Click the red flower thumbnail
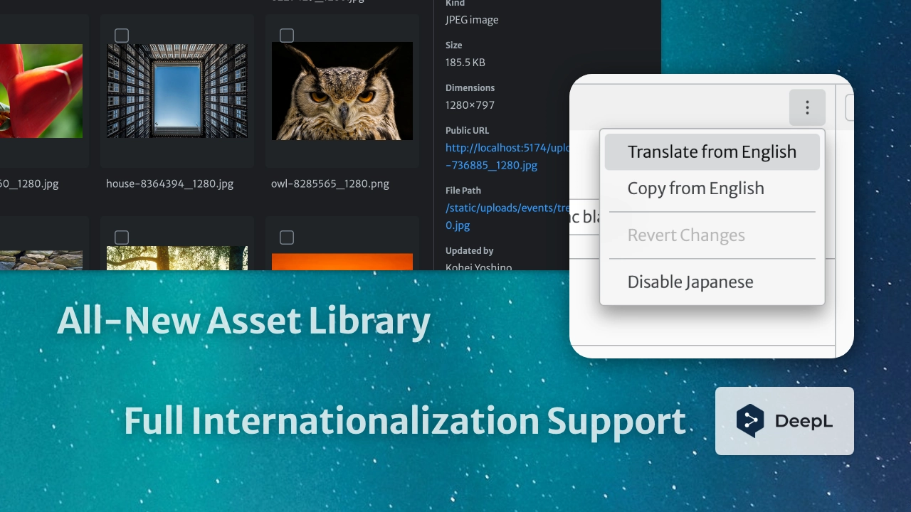This screenshot has width=911, height=512. 41,90
